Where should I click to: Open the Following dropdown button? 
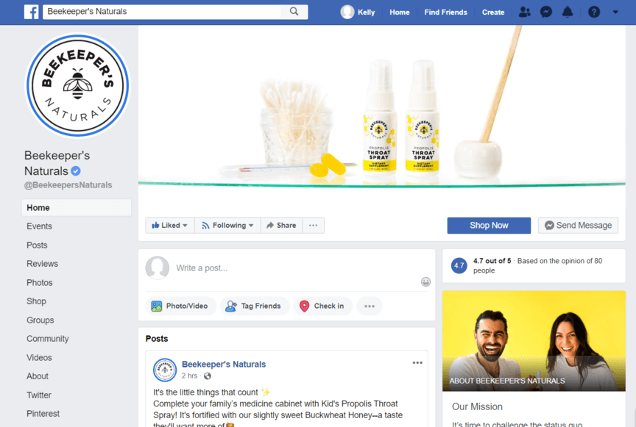[x=227, y=225]
